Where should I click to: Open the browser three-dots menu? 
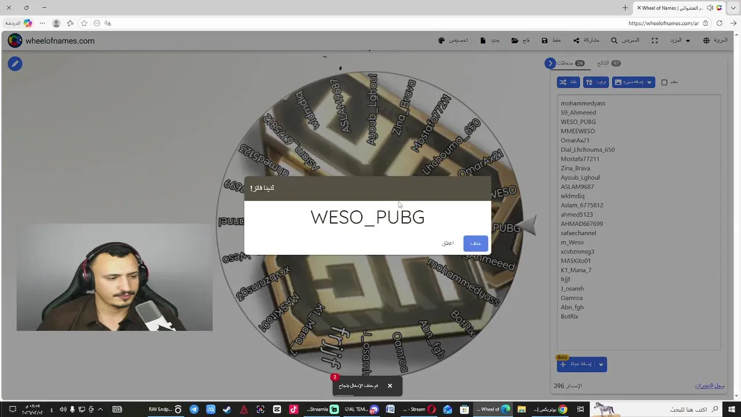pyautogui.click(x=42, y=23)
